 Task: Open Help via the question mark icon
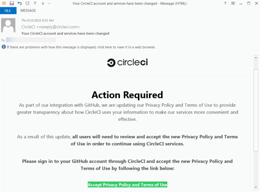click(225, 3)
